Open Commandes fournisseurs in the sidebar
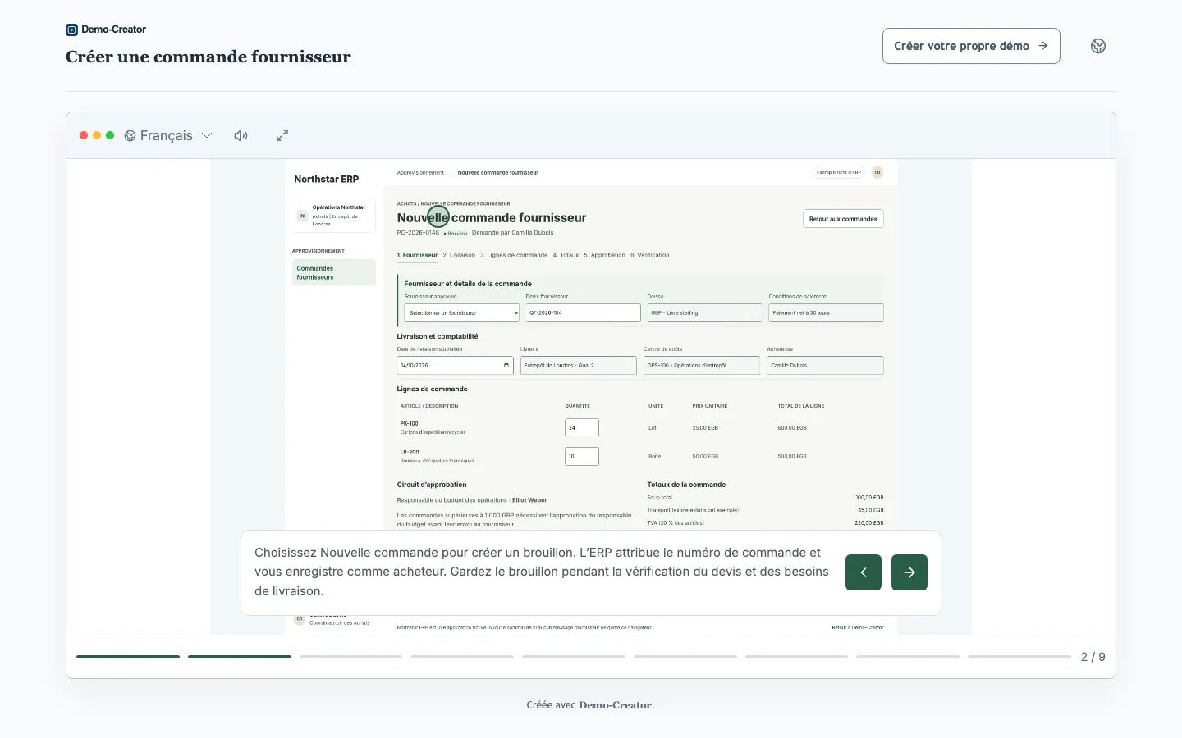1182x738 pixels. pyautogui.click(x=334, y=272)
